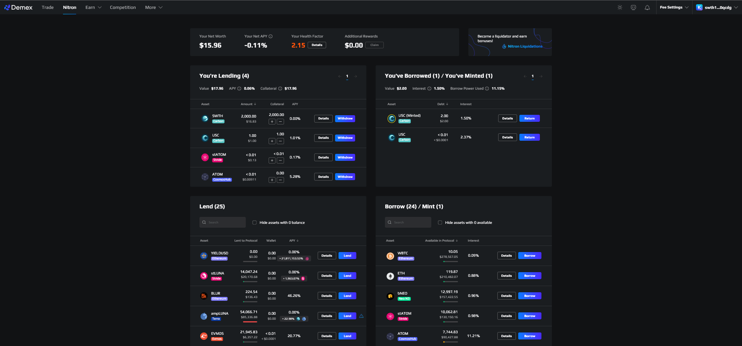The height and width of the screenshot is (346, 742).
Task: Open the Competition page
Action: coord(123,7)
